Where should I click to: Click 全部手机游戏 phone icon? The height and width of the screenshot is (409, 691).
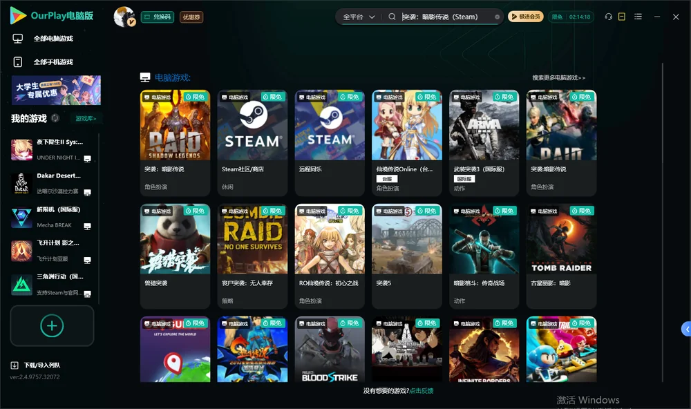click(18, 61)
